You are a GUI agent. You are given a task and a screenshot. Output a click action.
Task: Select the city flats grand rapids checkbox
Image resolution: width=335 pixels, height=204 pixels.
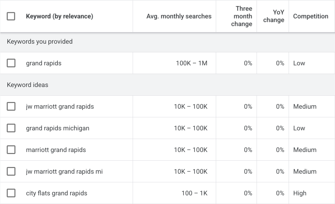tap(11, 193)
